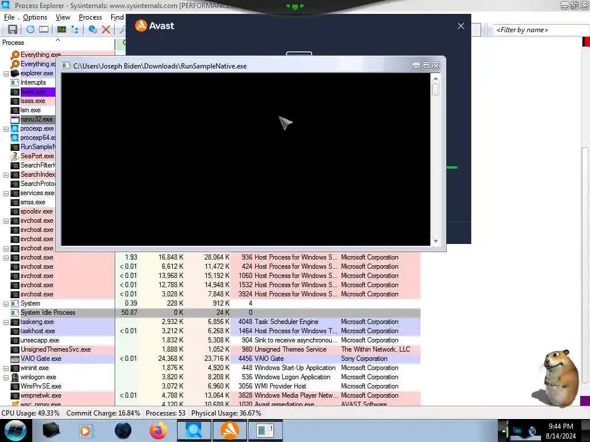Viewport: 590px width, 442px height.
Task: Collapse the wininit.exe tree node
Action: (6, 368)
